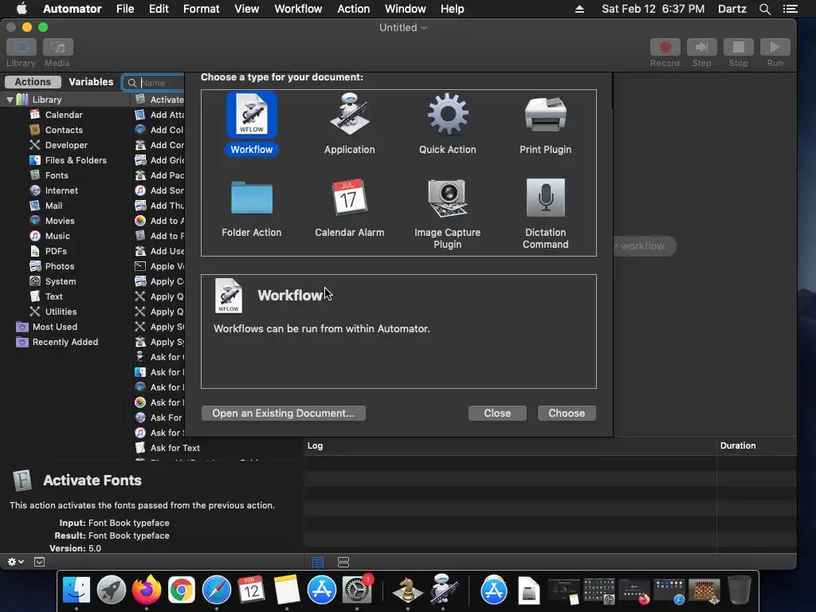Viewport: 816px width, 612px height.
Task: Click the Choose button
Action: pos(567,414)
